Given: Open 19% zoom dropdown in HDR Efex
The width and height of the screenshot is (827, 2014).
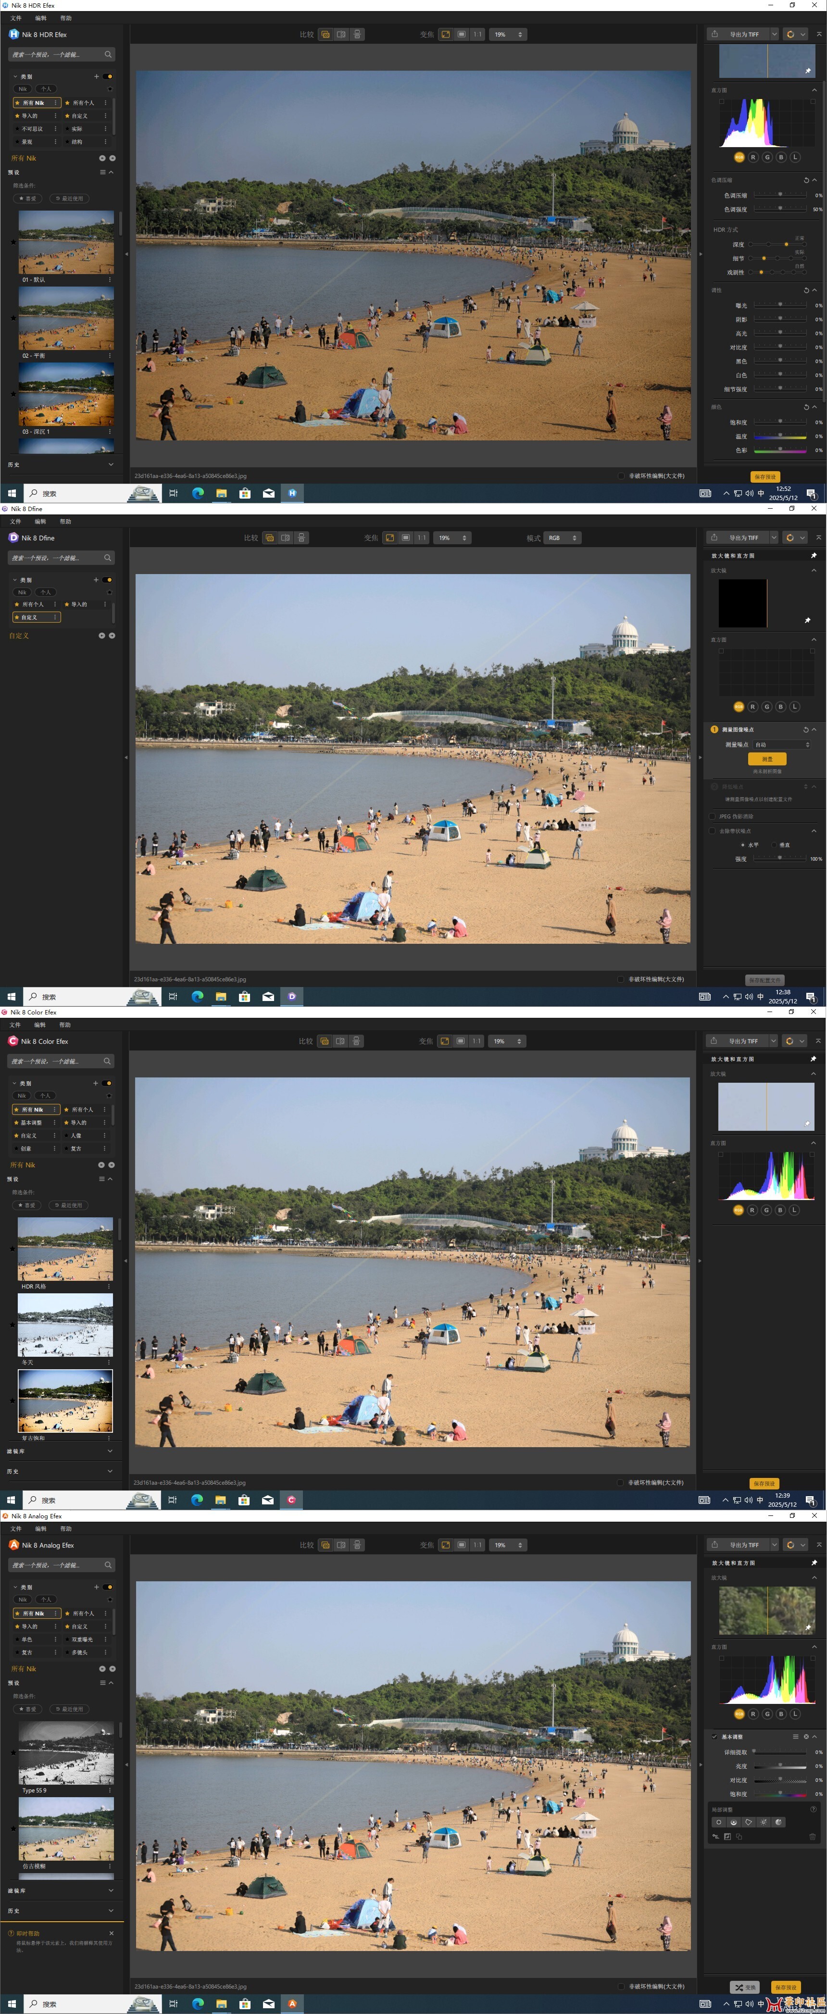Looking at the screenshot, I should pos(508,35).
